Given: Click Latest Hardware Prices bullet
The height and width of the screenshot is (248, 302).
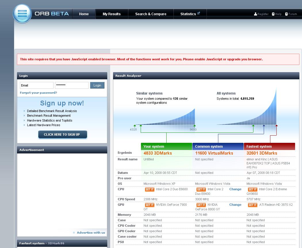Looking at the screenshot, I should coord(43,125).
